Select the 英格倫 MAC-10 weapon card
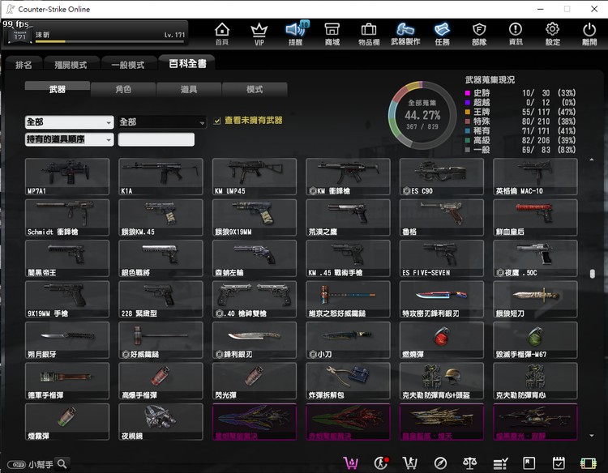The width and height of the screenshot is (608, 473). 535,177
